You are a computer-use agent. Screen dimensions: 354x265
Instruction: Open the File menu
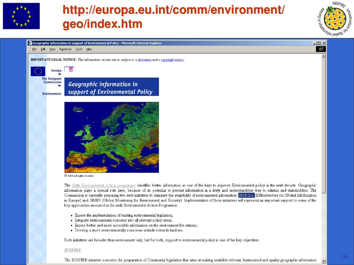click(34, 49)
